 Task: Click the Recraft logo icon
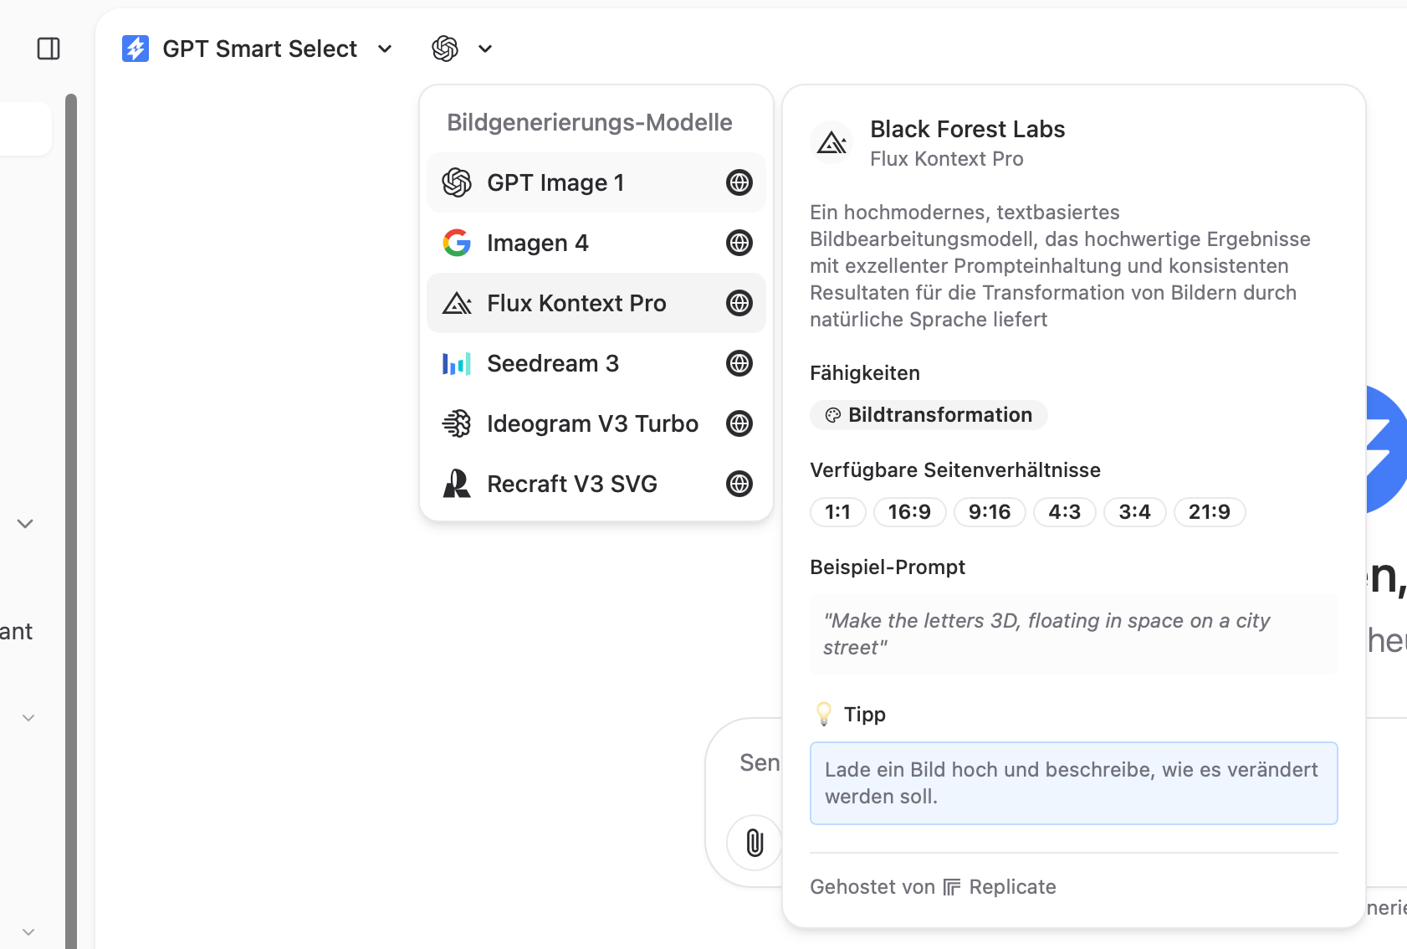[457, 484]
